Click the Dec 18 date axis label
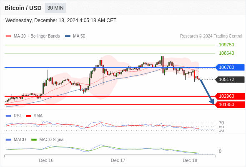 (x=190, y=160)
